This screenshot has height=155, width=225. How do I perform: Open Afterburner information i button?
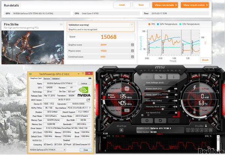174,77
